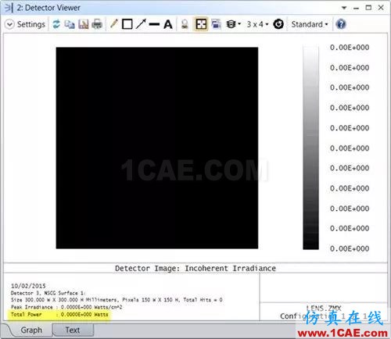Open the layers stack dropdown
391x339 pixels.
[x=233, y=24]
